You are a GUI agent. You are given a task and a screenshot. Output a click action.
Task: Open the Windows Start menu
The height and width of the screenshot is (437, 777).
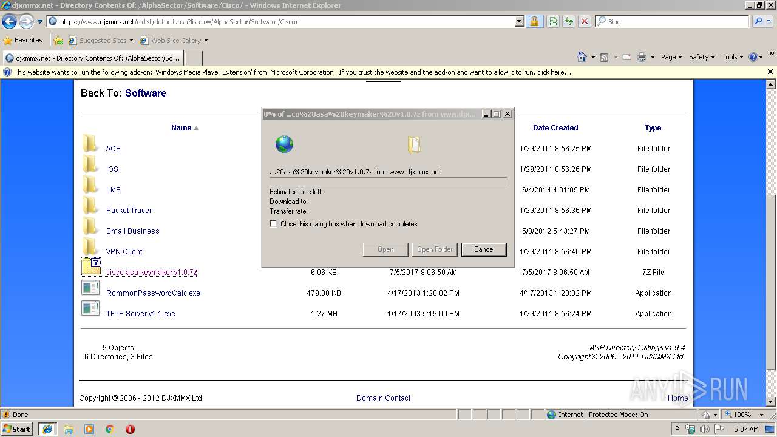pos(17,429)
